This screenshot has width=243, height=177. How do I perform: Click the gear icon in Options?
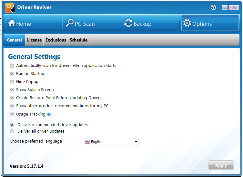[x=187, y=23]
